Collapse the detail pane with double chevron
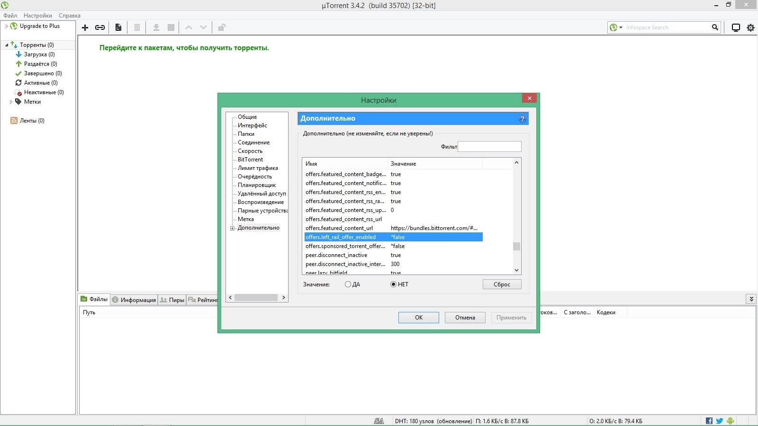The image size is (758, 426). tap(751, 299)
